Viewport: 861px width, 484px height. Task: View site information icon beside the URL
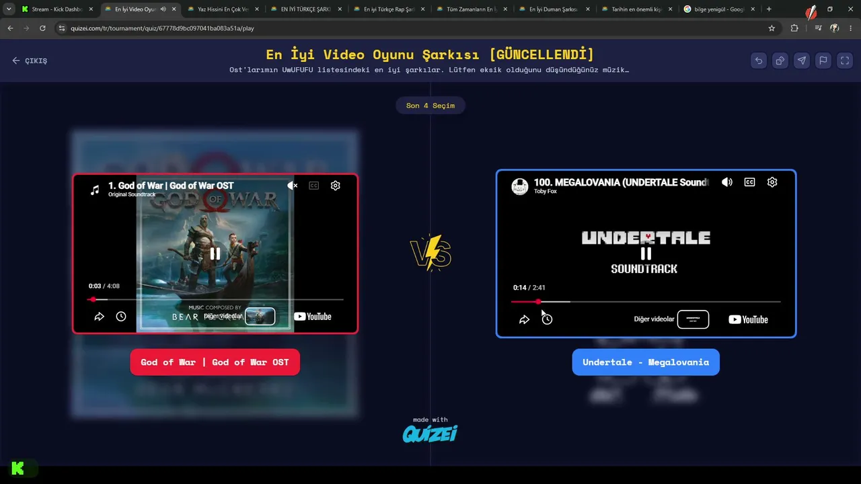coord(62,28)
